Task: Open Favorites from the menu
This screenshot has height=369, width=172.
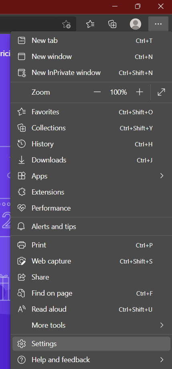Action: click(91, 112)
